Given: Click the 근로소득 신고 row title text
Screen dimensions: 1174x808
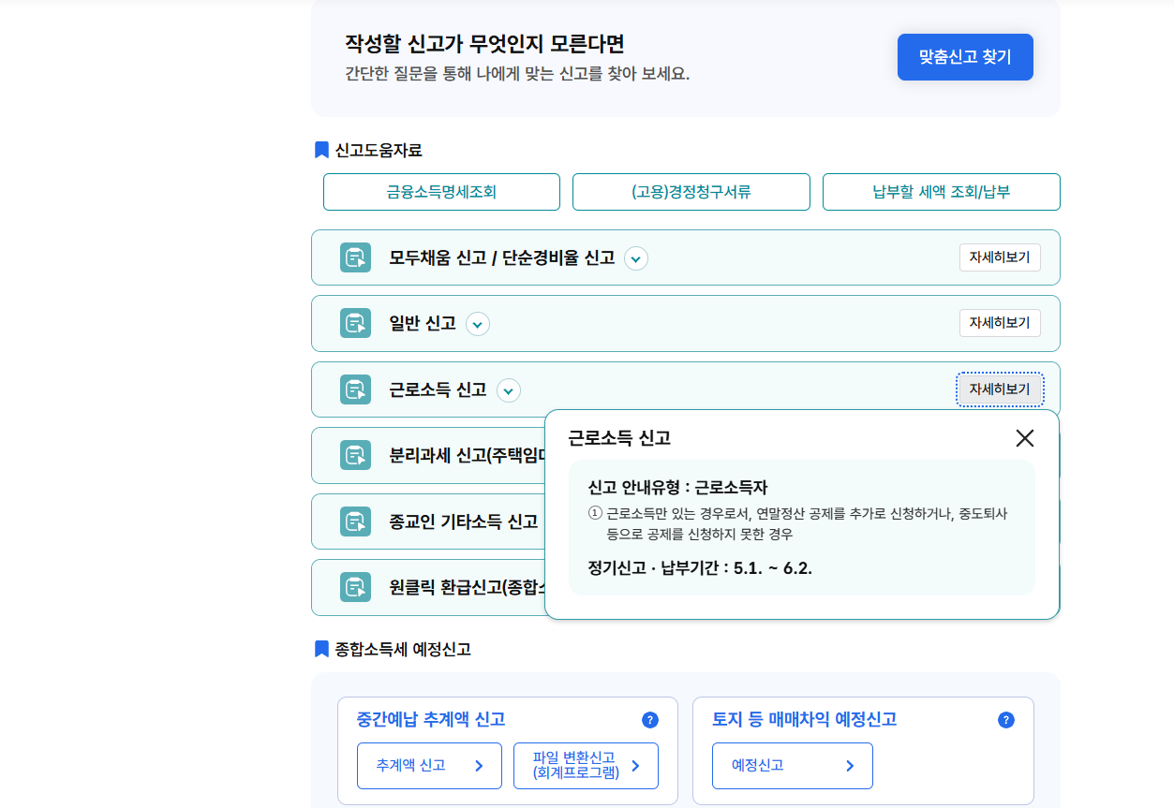Looking at the screenshot, I should [438, 389].
